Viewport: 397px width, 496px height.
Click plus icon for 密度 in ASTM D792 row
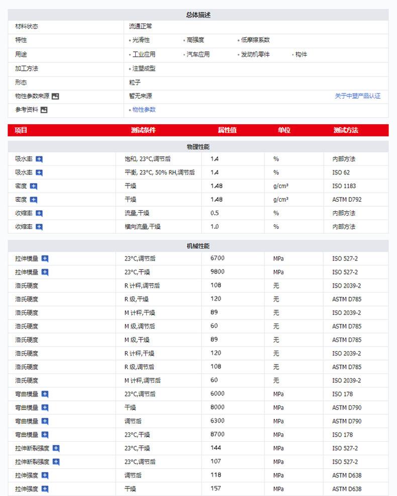click(x=34, y=200)
